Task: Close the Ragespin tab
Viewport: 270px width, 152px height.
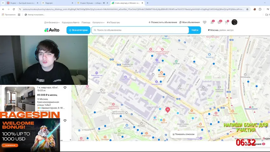Action: [x=72, y=3]
